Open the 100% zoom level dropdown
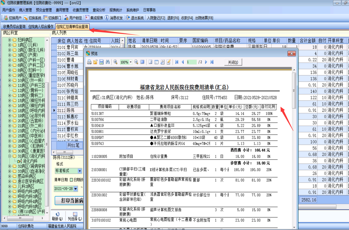The image size is (349, 230). (x=131, y=62)
